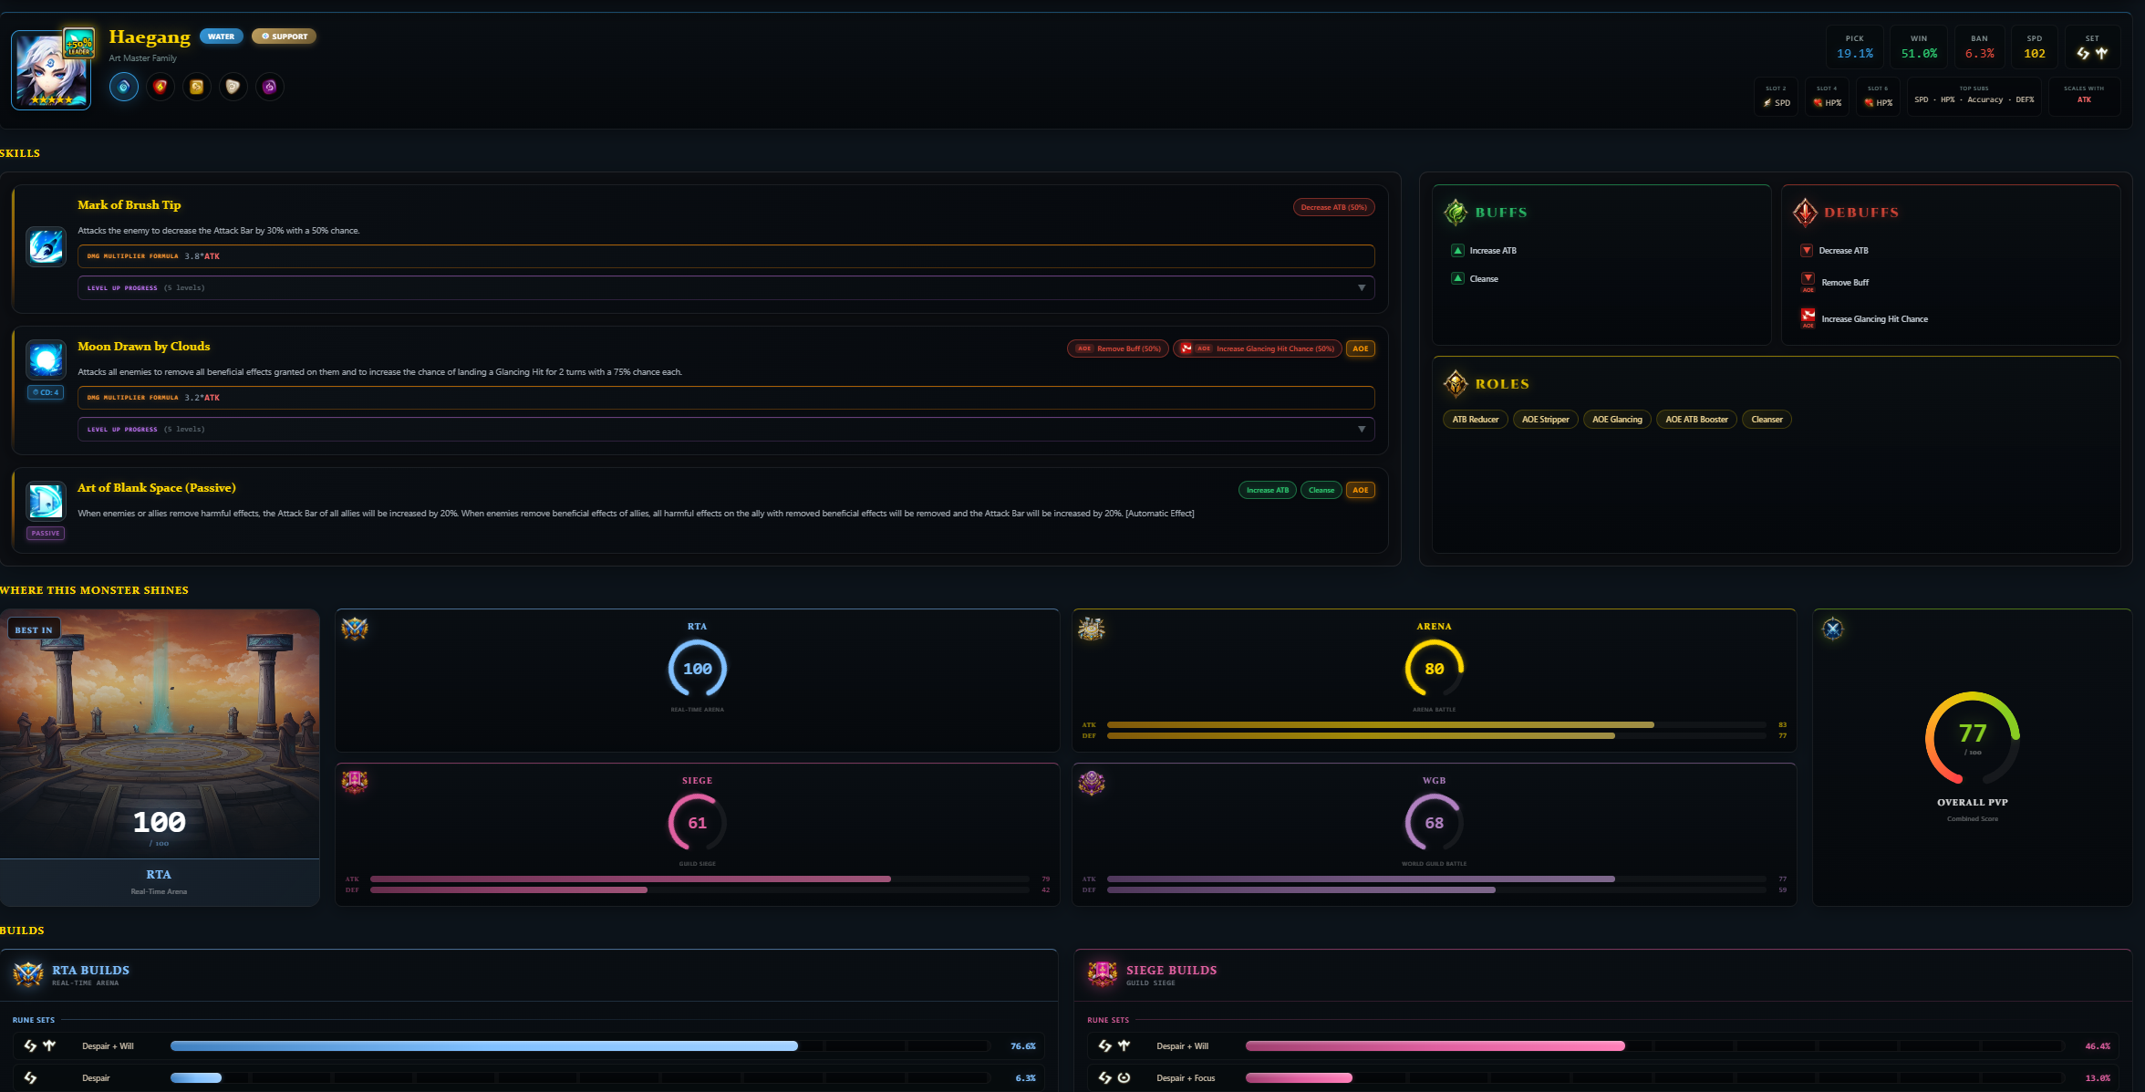Switch to the fire element variant
The height and width of the screenshot is (1092, 2145).
tap(161, 87)
